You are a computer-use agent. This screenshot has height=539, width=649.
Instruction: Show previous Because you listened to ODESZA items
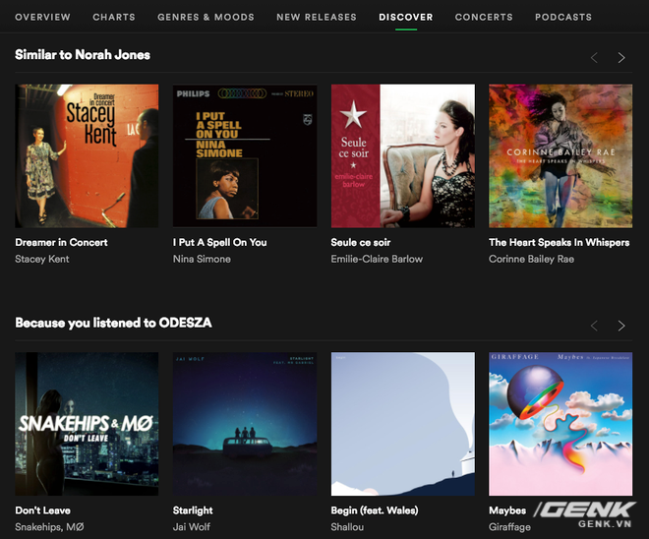[594, 326]
